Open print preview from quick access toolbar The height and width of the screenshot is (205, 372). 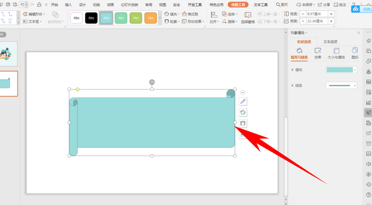pos(15,5)
